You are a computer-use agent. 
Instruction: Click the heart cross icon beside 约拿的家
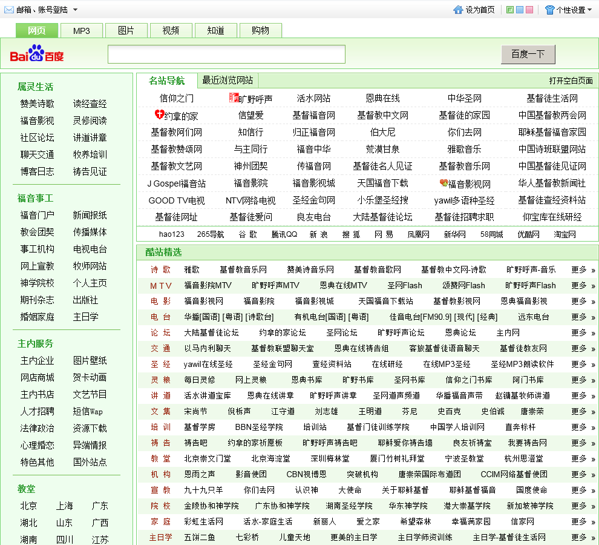159,114
